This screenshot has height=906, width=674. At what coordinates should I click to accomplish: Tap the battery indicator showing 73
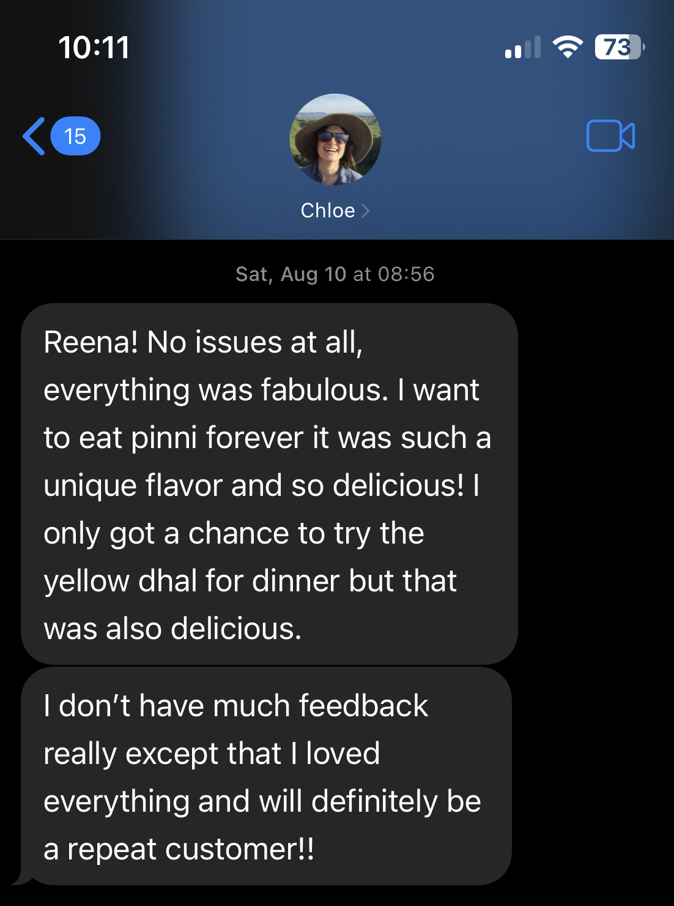point(619,47)
